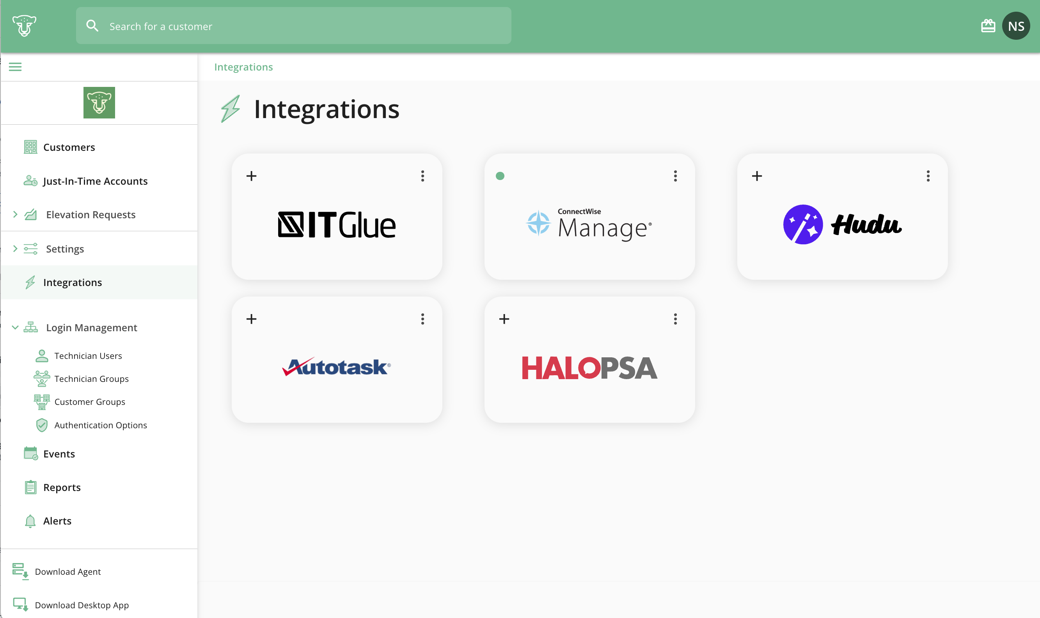Click the Autotask logo
Viewport: 1040px width, 618px height.
pos(336,367)
